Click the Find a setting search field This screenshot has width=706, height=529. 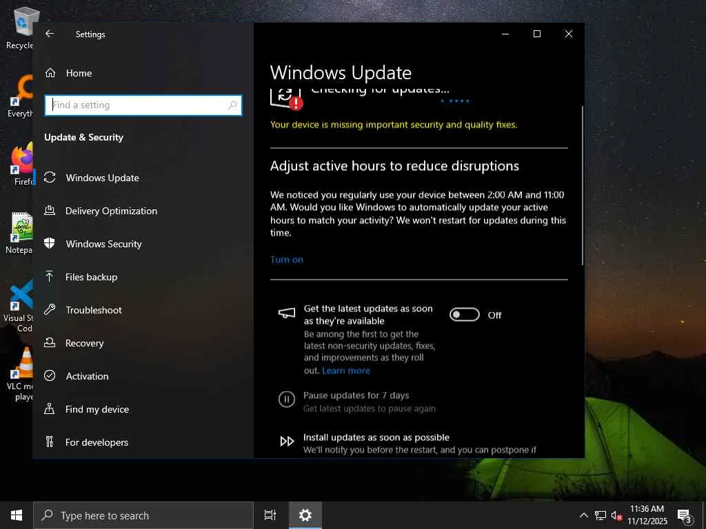point(143,105)
